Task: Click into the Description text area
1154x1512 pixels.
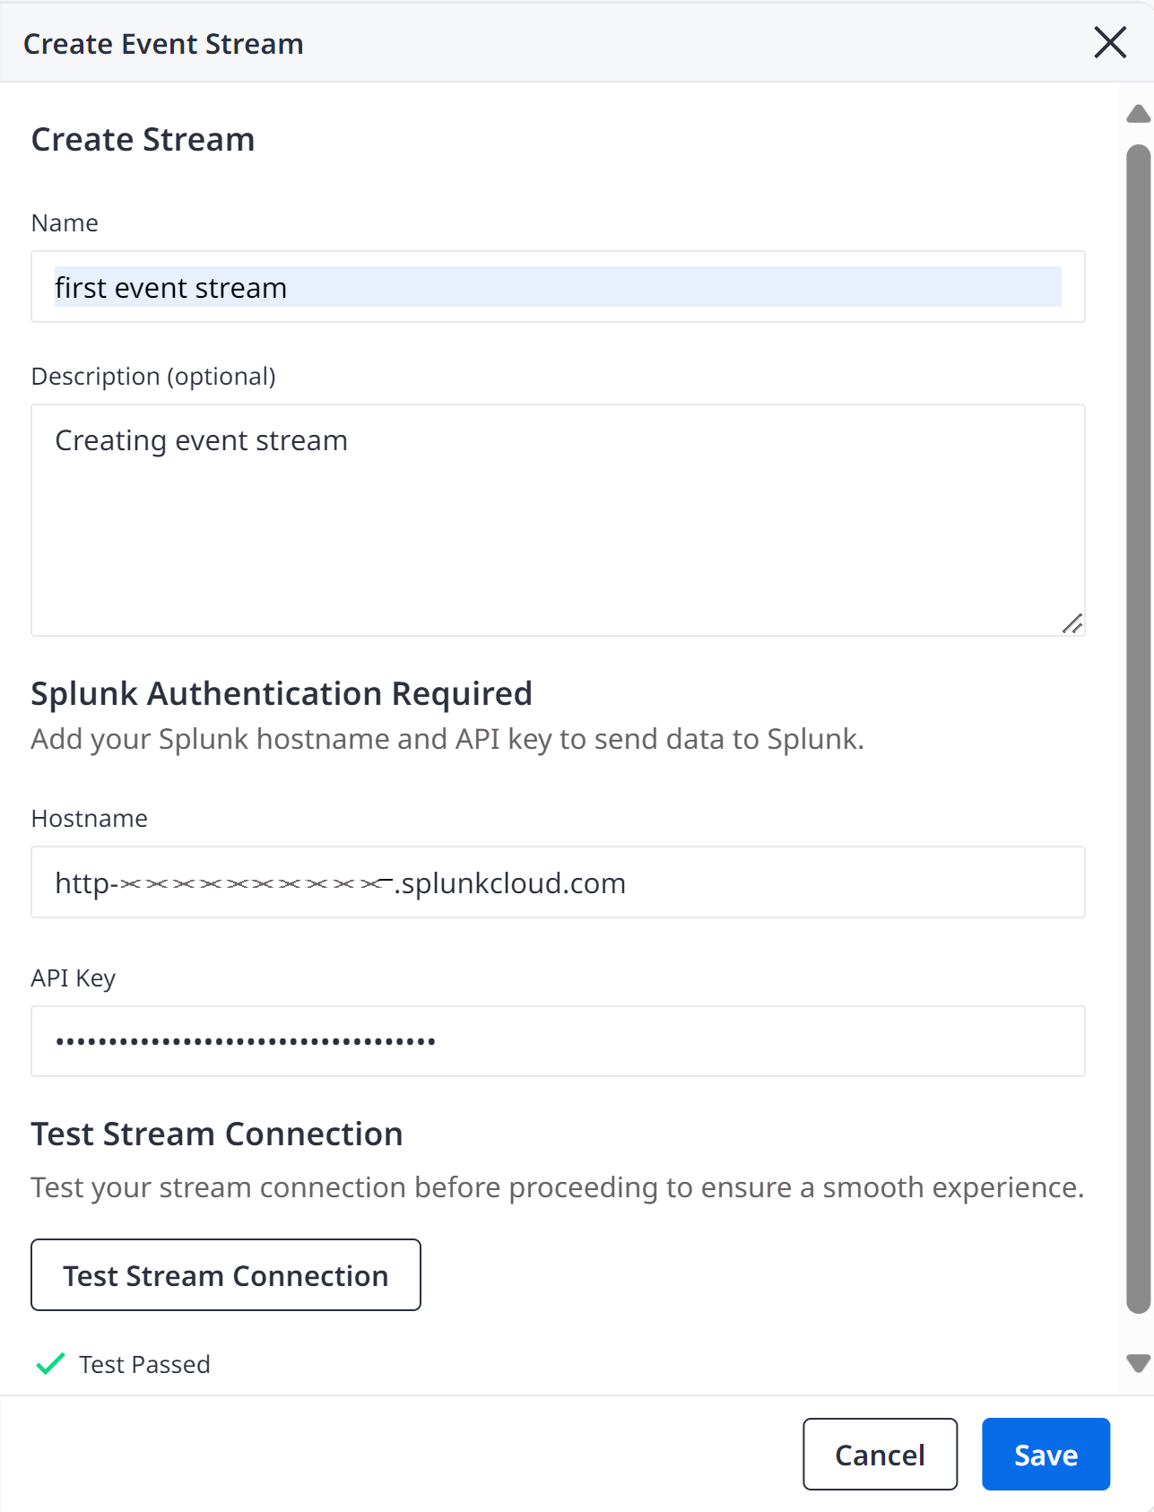Action: pyautogui.click(x=558, y=520)
